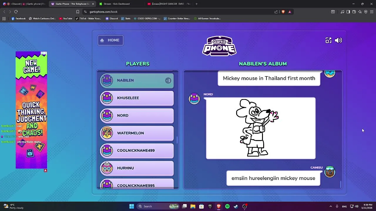
Task: Select player HURHNU
Action: [x=137, y=168]
